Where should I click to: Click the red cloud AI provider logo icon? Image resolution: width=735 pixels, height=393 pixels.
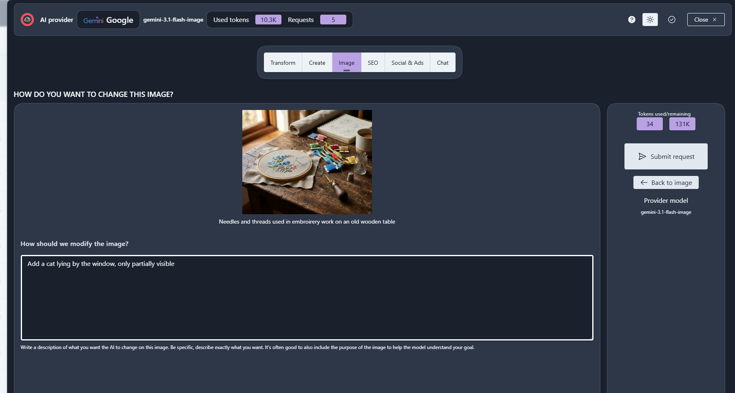click(x=27, y=20)
